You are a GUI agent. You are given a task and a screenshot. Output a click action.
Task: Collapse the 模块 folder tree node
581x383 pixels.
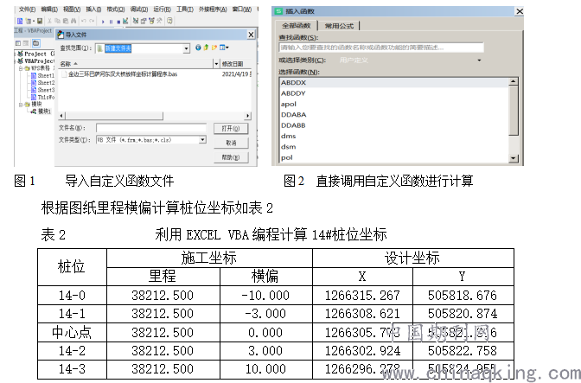point(21,105)
